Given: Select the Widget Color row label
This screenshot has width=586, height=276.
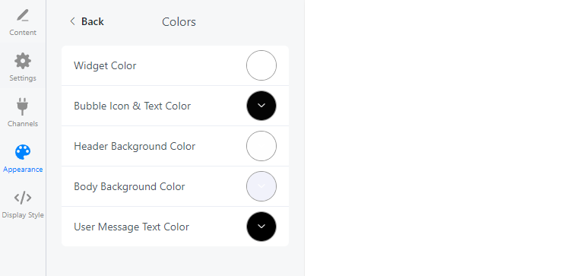Looking at the screenshot, I should point(105,65).
